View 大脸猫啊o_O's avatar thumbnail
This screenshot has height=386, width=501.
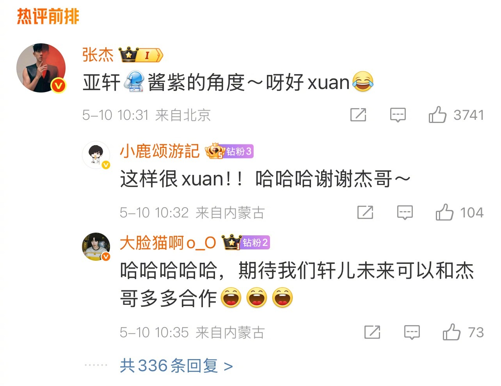(96, 247)
